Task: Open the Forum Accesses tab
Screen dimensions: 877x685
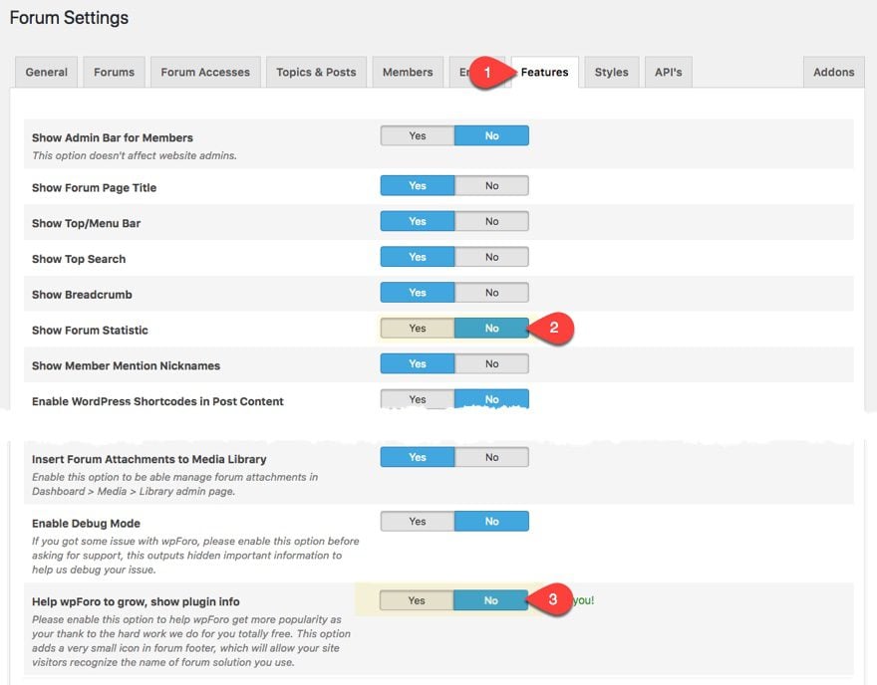Action: click(205, 72)
